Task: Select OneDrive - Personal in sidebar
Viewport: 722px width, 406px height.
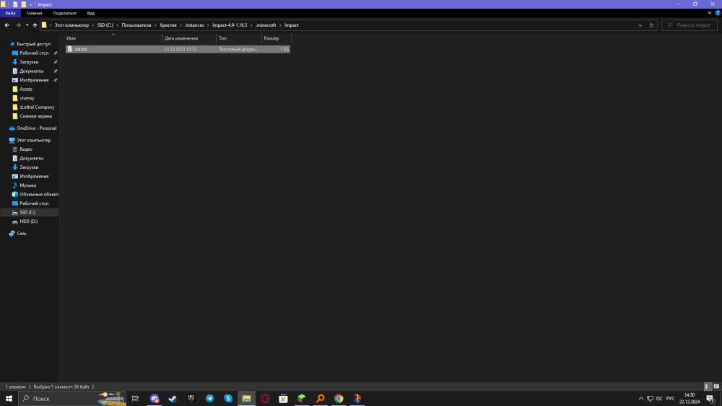Action: click(x=36, y=128)
